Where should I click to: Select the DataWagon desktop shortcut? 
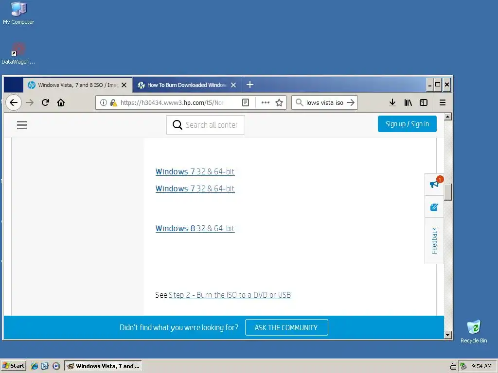18,53
